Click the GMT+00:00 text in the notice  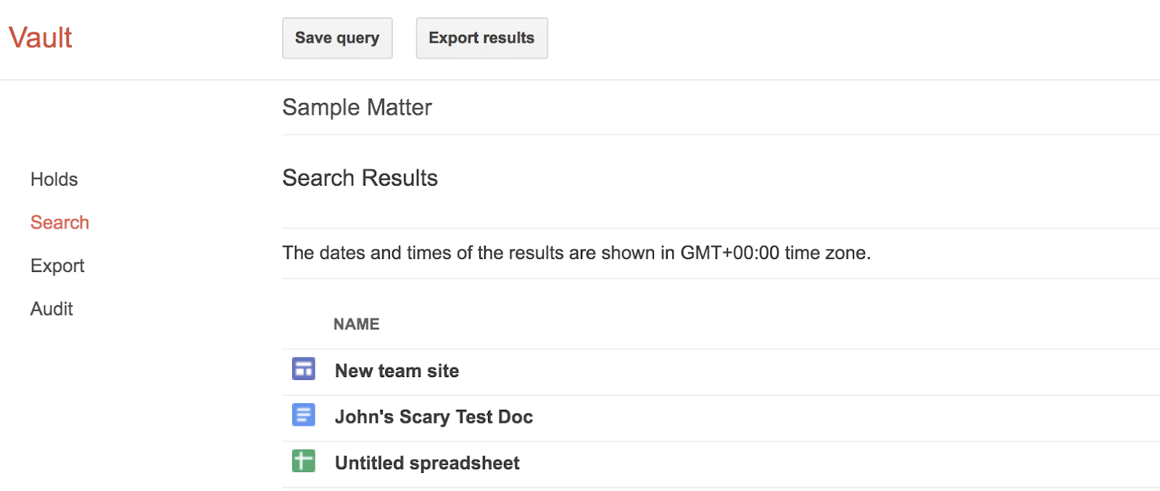point(729,253)
